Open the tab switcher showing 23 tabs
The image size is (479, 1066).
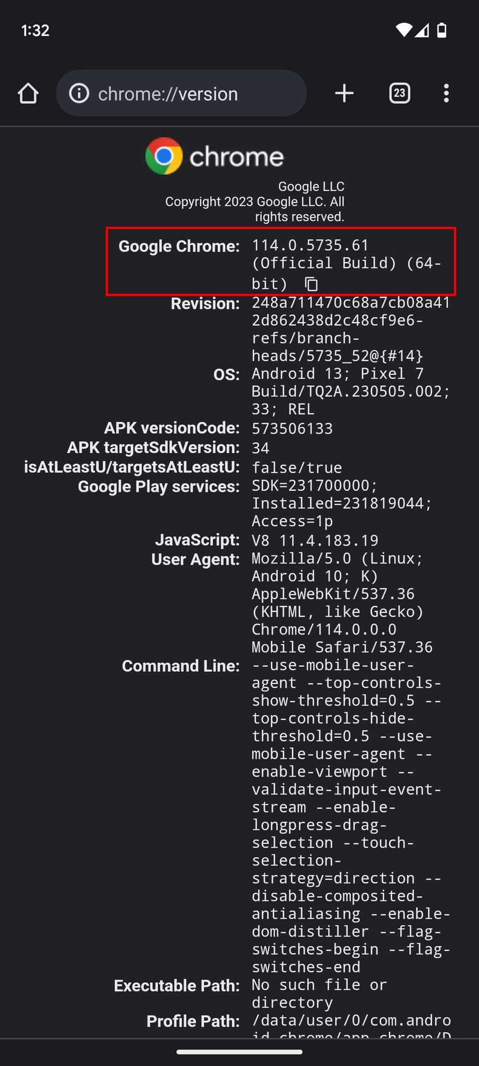399,93
